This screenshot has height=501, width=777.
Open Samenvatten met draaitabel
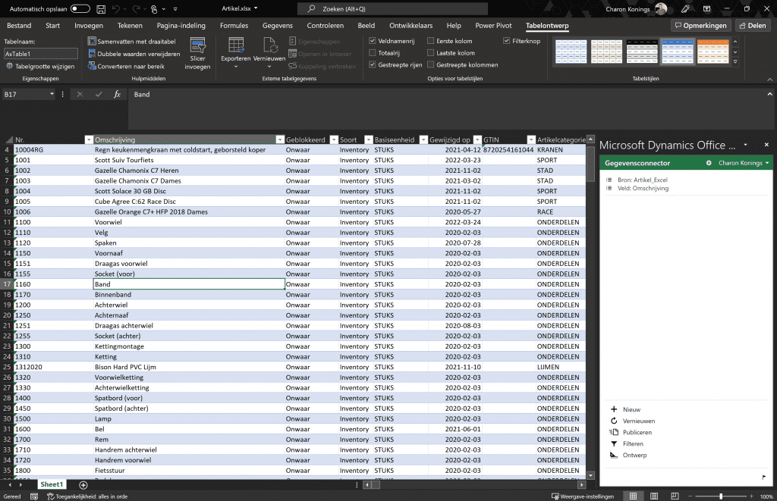pyautogui.click(x=131, y=42)
